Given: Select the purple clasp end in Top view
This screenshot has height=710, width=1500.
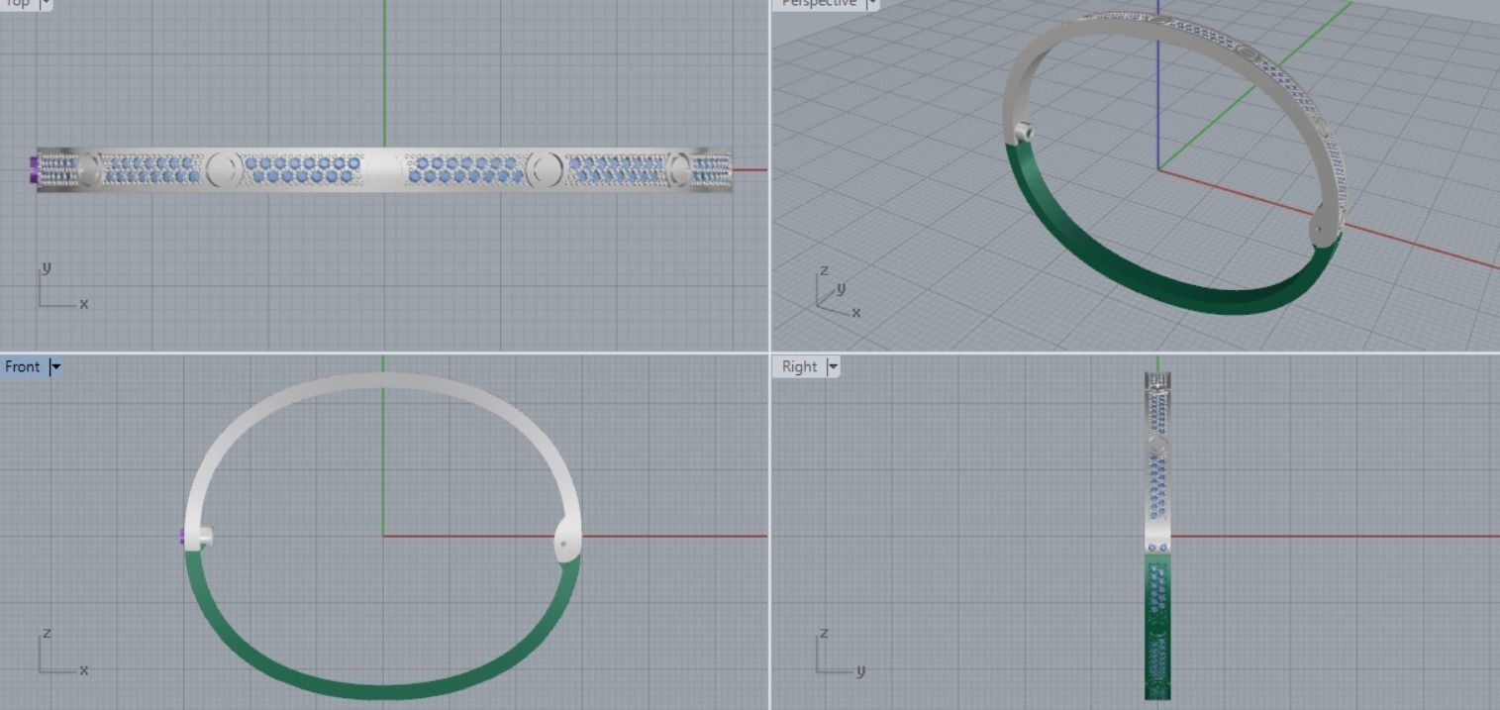Looking at the screenshot, I should click(33, 169).
